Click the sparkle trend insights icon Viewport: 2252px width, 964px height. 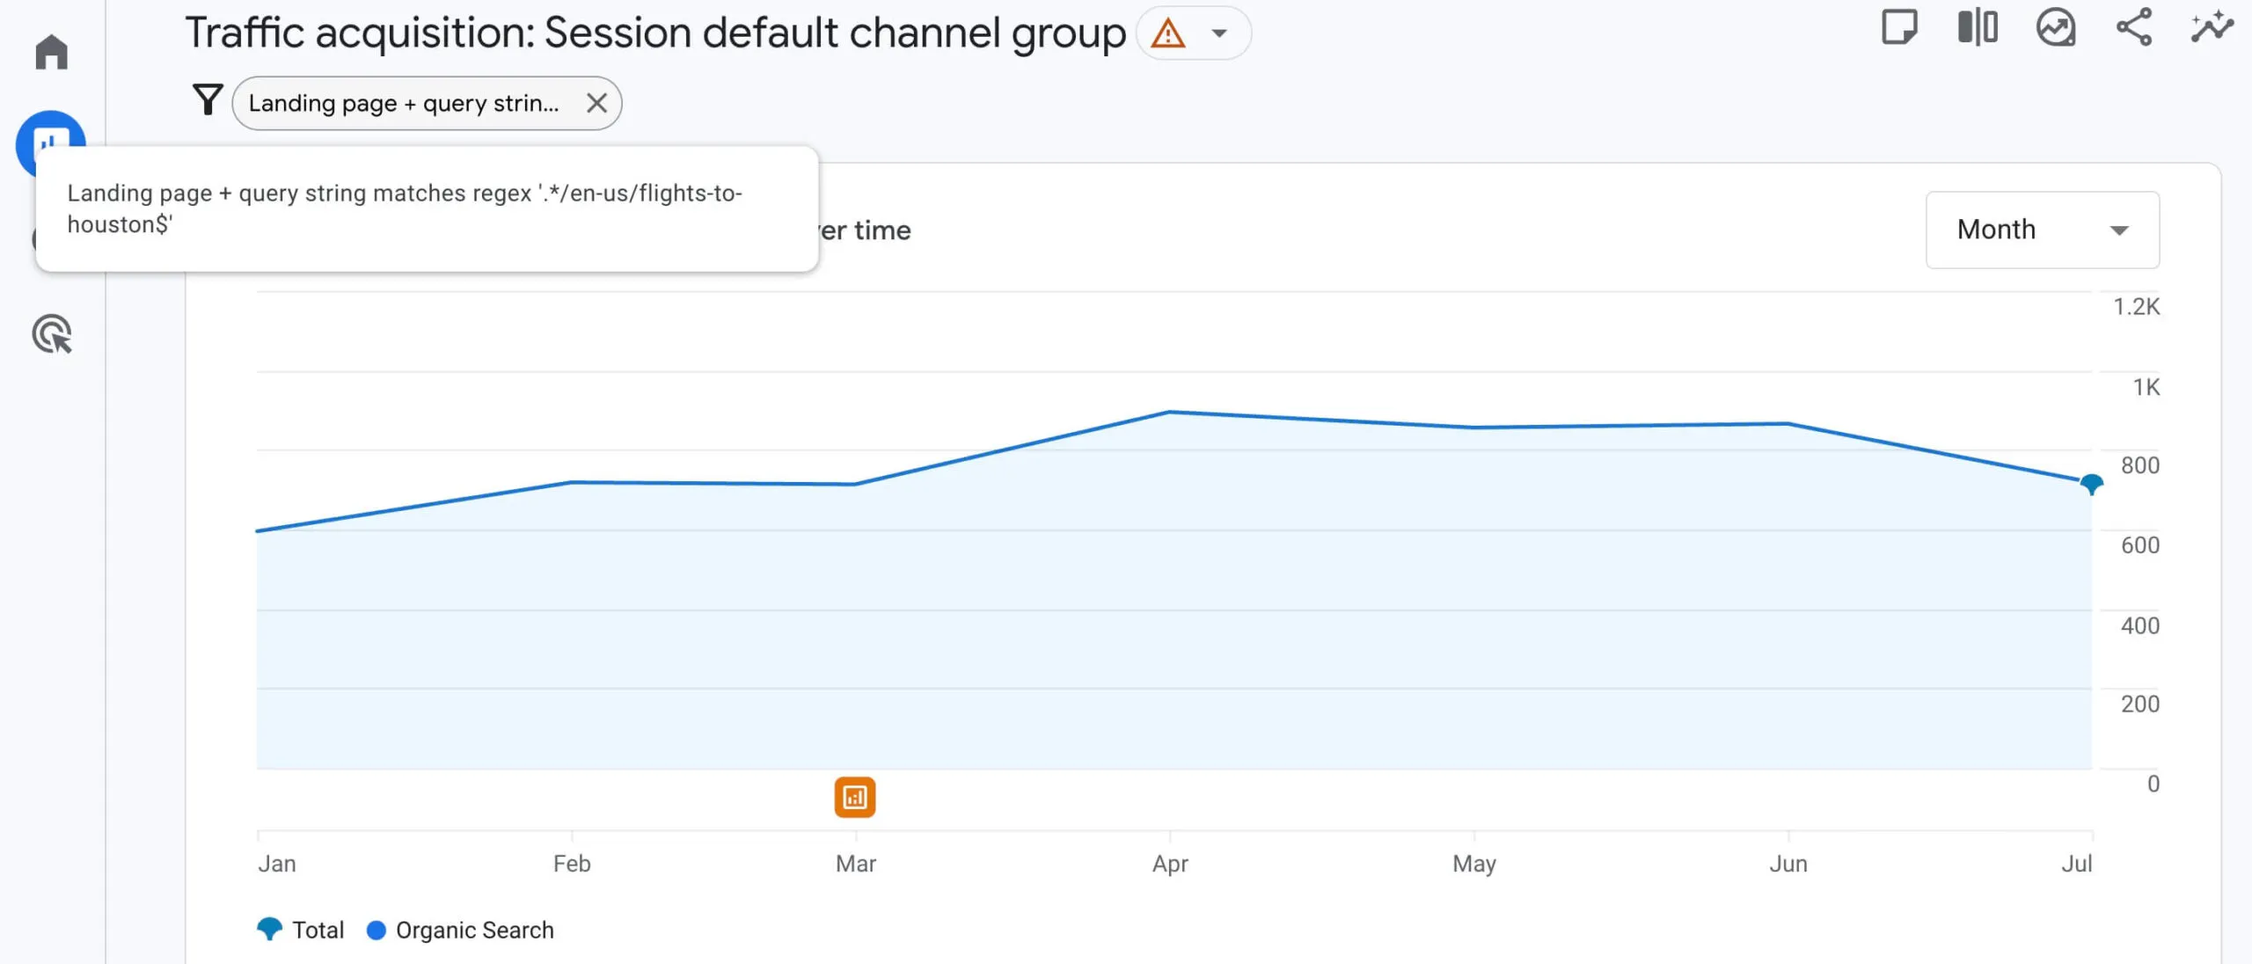click(2212, 27)
